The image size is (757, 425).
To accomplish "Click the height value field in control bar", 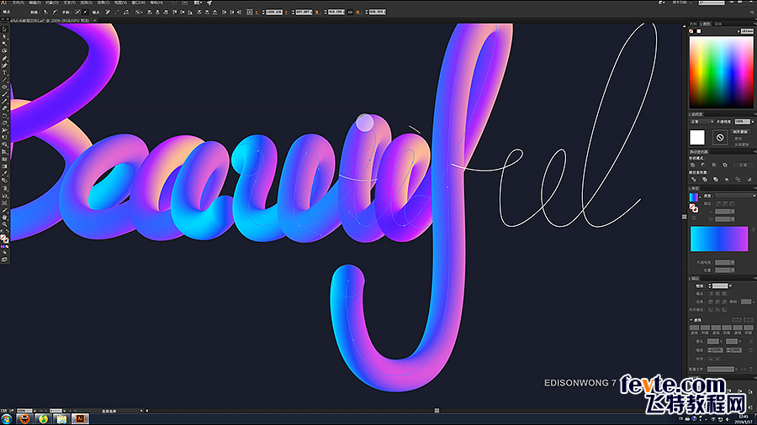I will point(377,12).
